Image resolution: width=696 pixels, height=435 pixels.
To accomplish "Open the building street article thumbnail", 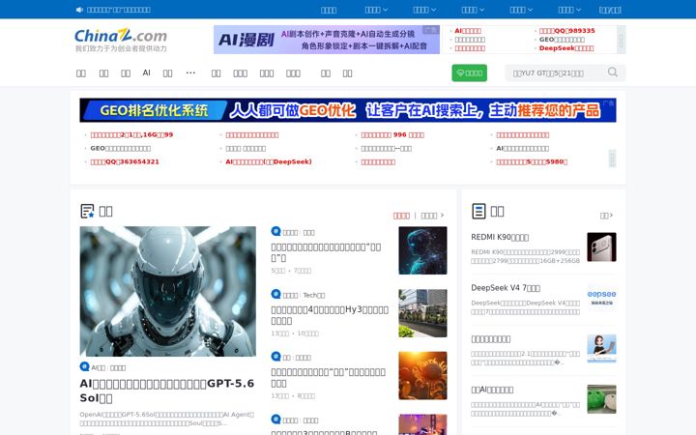I will [422, 313].
